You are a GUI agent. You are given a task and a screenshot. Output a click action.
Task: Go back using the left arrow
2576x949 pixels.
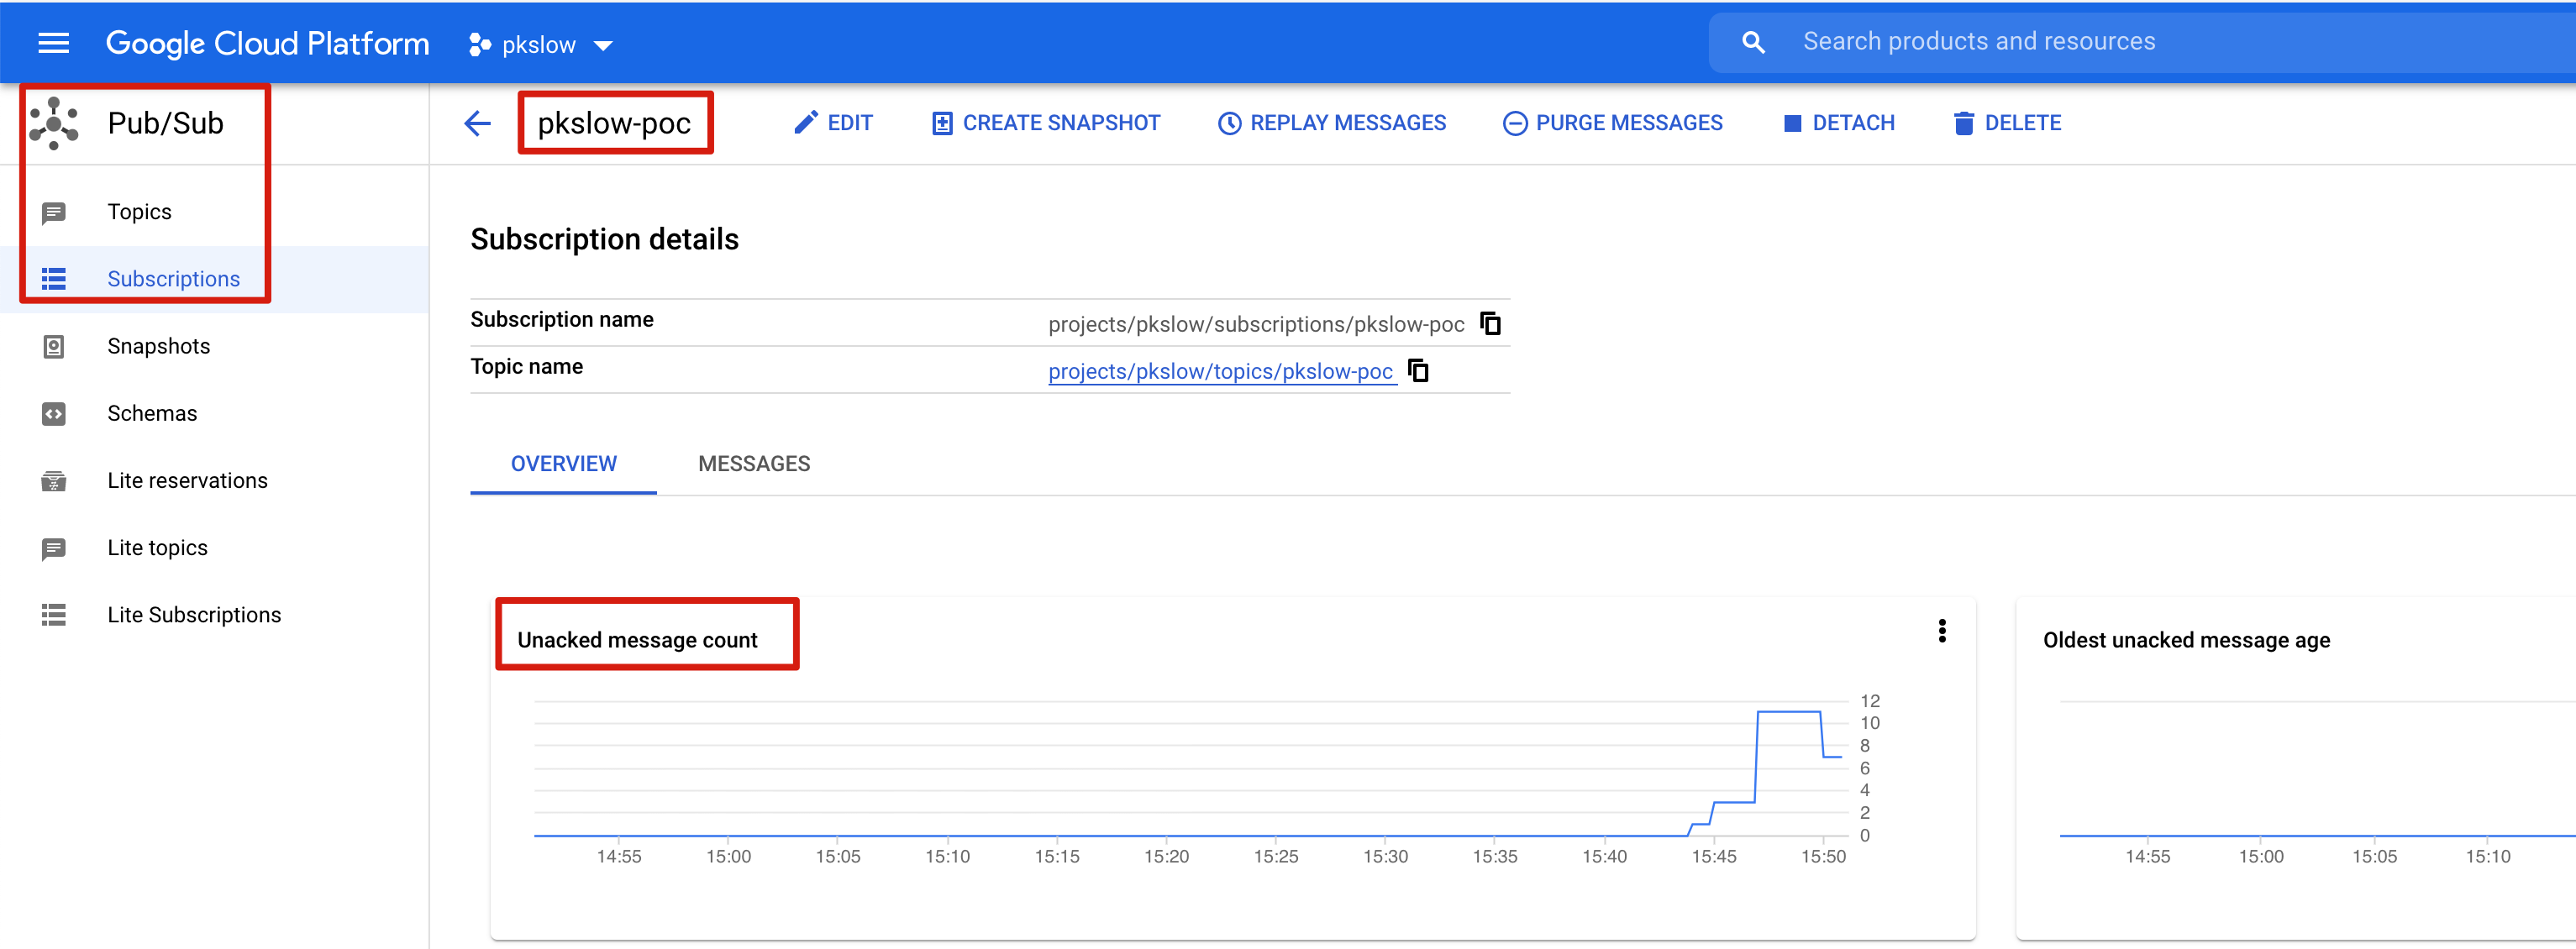[478, 123]
